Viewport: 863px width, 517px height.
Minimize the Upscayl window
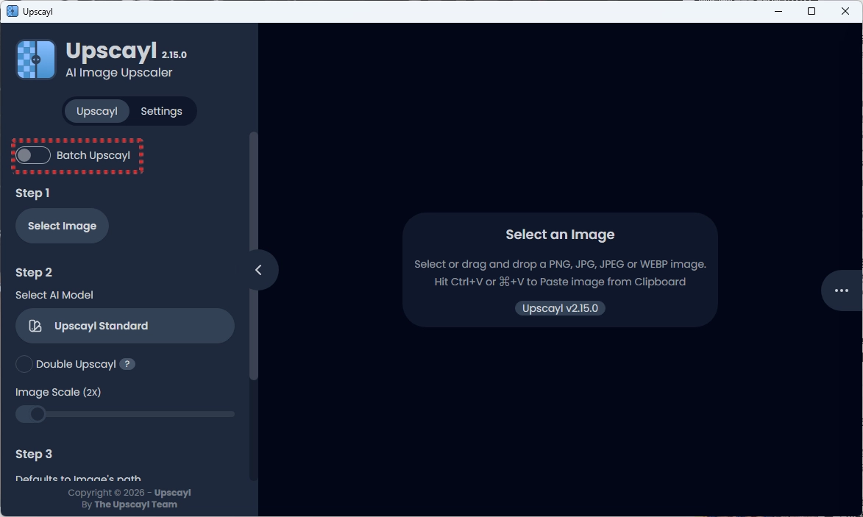point(778,11)
